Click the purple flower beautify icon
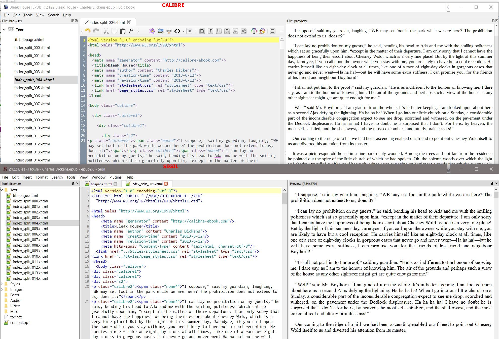Image resolution: width=499 pixels, height=339 pixels. point(152,31)
